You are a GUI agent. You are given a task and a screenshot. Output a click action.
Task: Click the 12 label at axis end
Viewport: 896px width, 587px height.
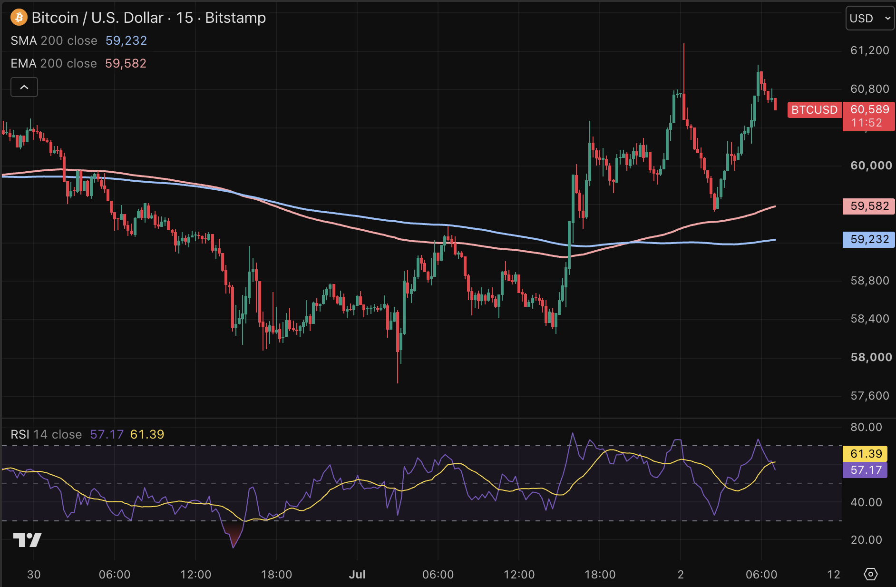click(x=833, y=575)
